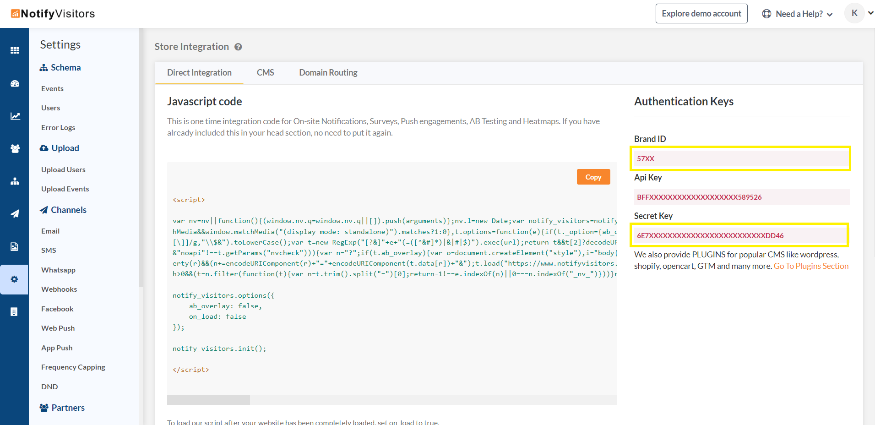Screen dimensions: 875x425
Task: Click the Authentication Keys heading
Action: point(684,102)
